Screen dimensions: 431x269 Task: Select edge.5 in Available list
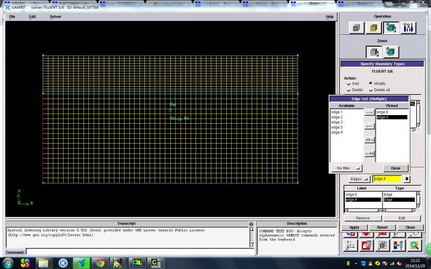coord(337,128)
